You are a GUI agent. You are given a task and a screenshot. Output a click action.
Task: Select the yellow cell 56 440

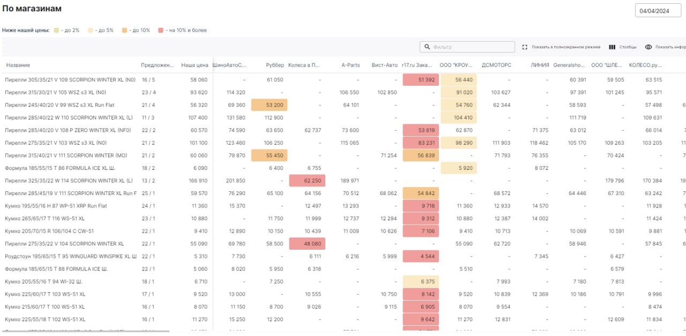click(x=459, y=80)
